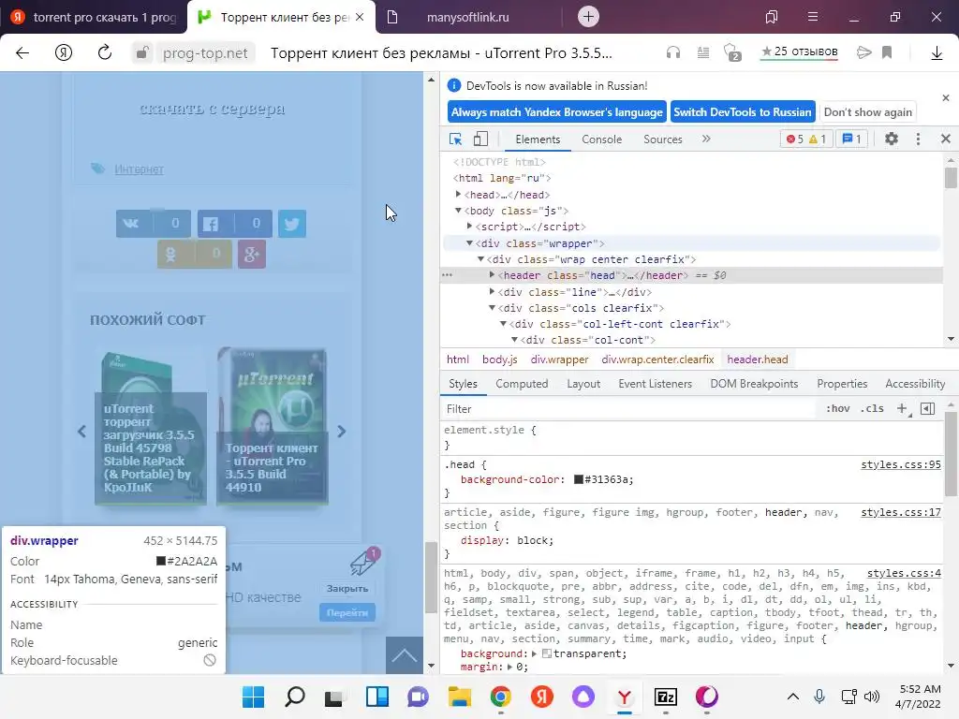
Task: Select div.wrapper in the breadcrumb trail
Action: (560, 359)
